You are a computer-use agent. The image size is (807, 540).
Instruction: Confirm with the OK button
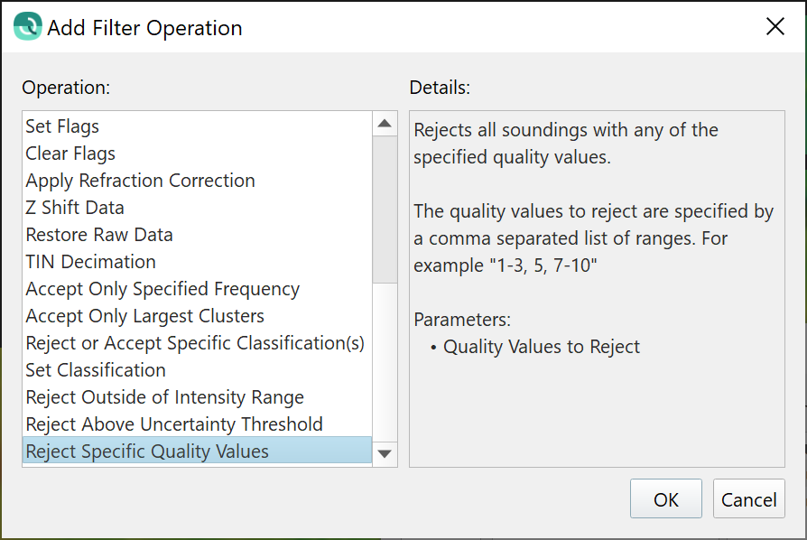tap(666, 499)
